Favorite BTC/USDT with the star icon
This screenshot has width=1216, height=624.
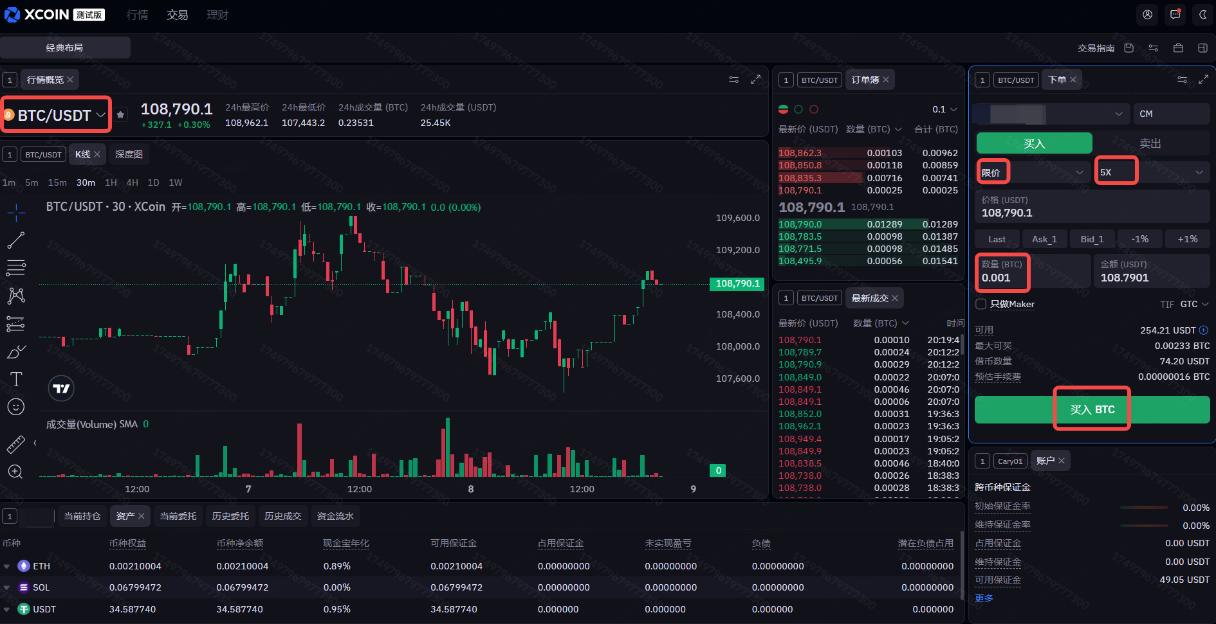pyautogui.click(x=120, y=115)
